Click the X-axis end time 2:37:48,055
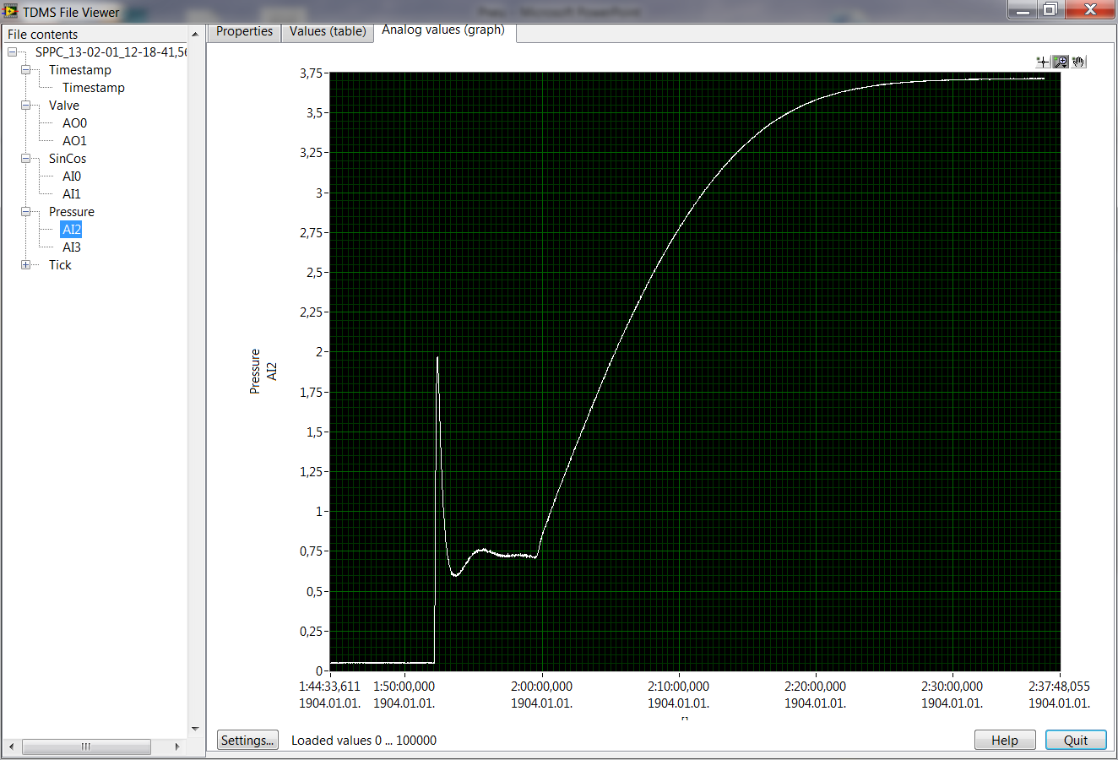Viewport: 1118px width, 760px height. click(1059, 687)
